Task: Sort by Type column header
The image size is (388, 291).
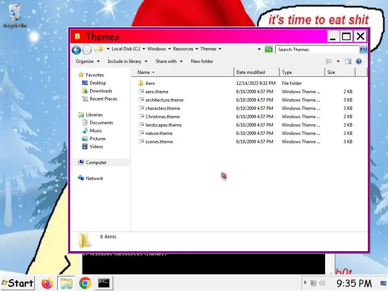Action: pos(302,72)
